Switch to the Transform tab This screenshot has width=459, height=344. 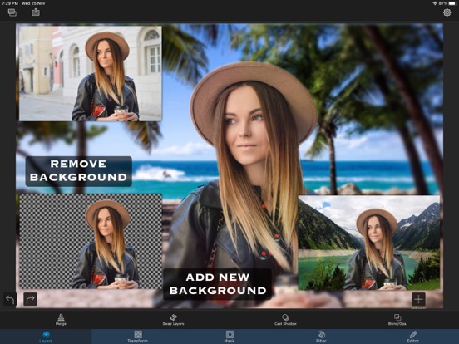coord(137,337)
